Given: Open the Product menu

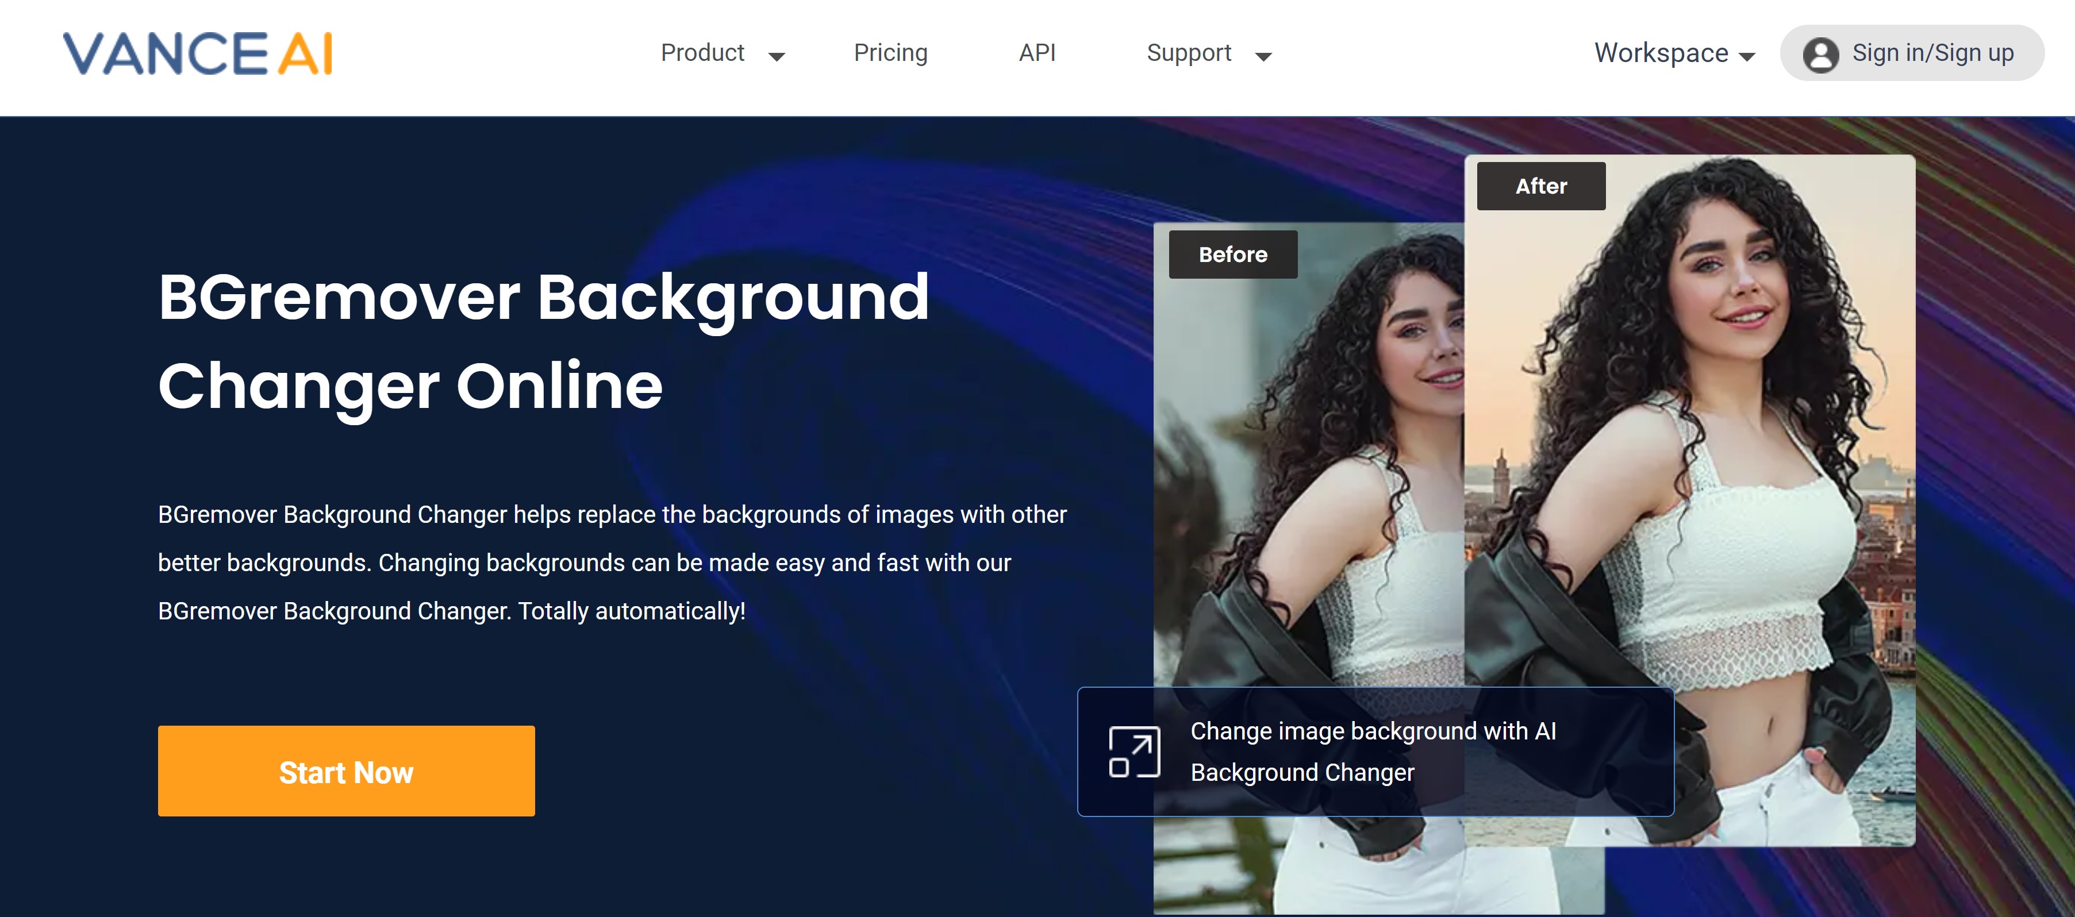Looking at the screenshot, I should pos(702,53).
